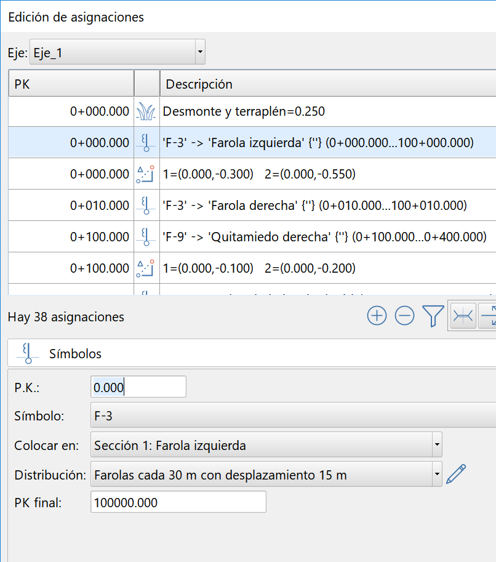Click the grass icon in Desmonte row
Image resolution: width=496 pixels, height=562 pixels.
pos(146,111)
